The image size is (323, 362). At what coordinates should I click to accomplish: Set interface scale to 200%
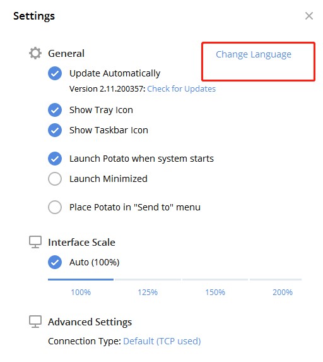[283, 293]
